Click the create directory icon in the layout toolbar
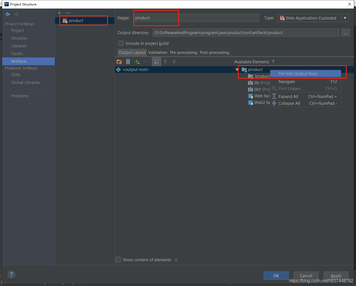 click(x=119, y=62)
